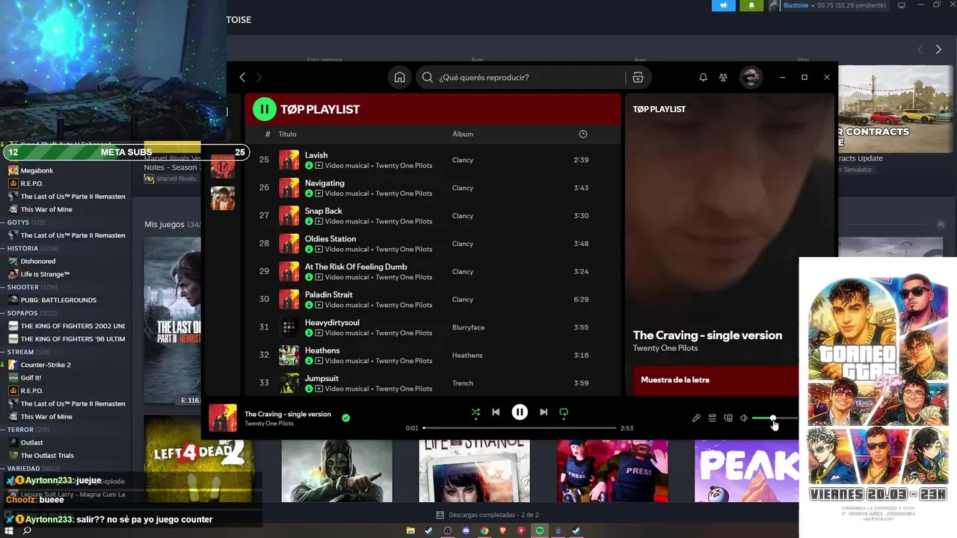This screenshot has width=957, height=538.
Task: Click the now playing album thumbnail
Action: pos(223,418)
